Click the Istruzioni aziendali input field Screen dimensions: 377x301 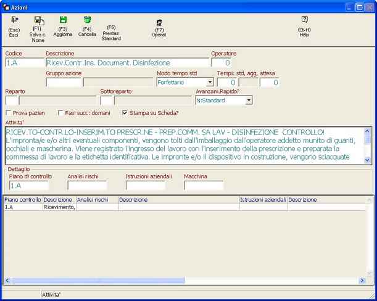click(x=146, y=186)
